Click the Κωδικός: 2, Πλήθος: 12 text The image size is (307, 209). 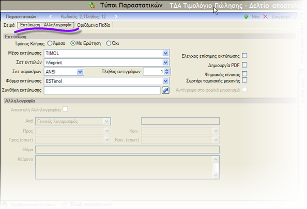[x=83, y=17]
